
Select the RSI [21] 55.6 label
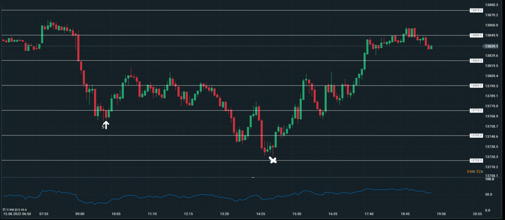click(x=18, y=210)
